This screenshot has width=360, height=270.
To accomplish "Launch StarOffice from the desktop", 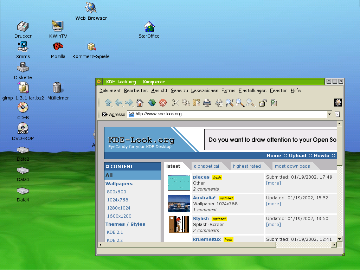I will (149, 30).
